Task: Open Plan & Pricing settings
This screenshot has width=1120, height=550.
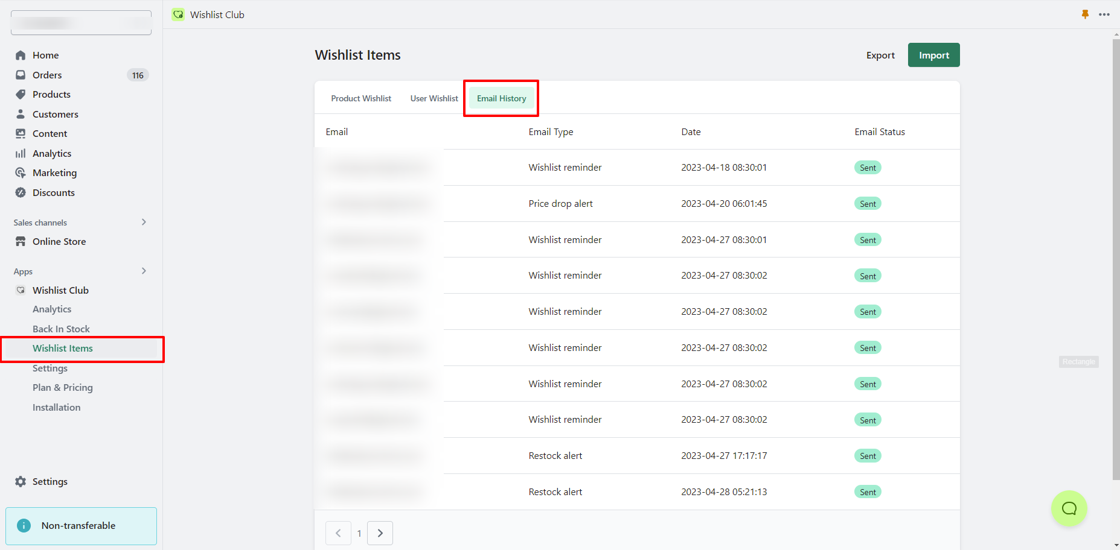Action: 62,387
